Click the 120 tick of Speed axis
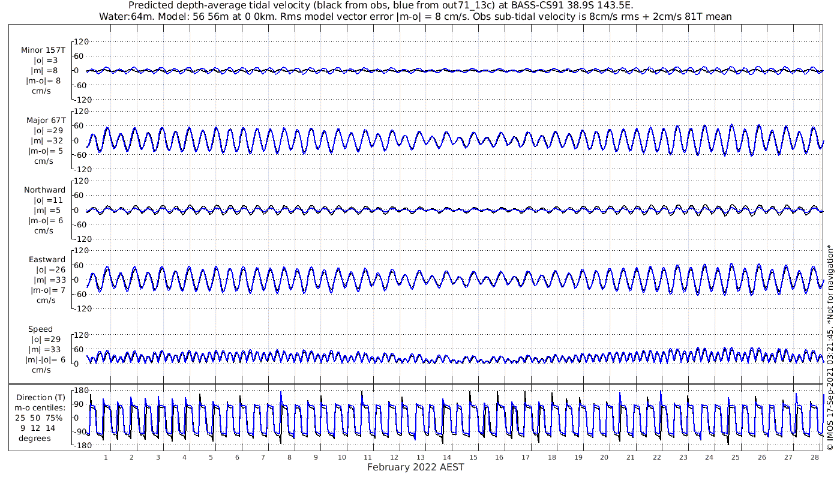840x480 pixels. coord(81,334)
